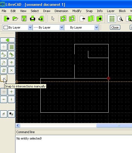Screen dimensions: 132x153
Task: Open the Draw menu
Action: click(47, 11)
